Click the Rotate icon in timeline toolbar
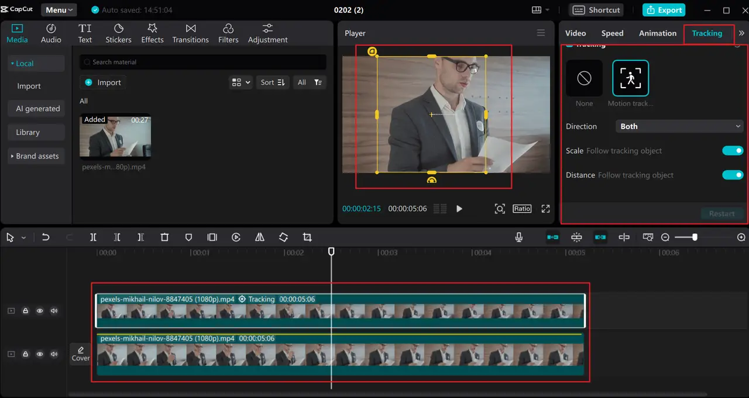 coord(283,237)
